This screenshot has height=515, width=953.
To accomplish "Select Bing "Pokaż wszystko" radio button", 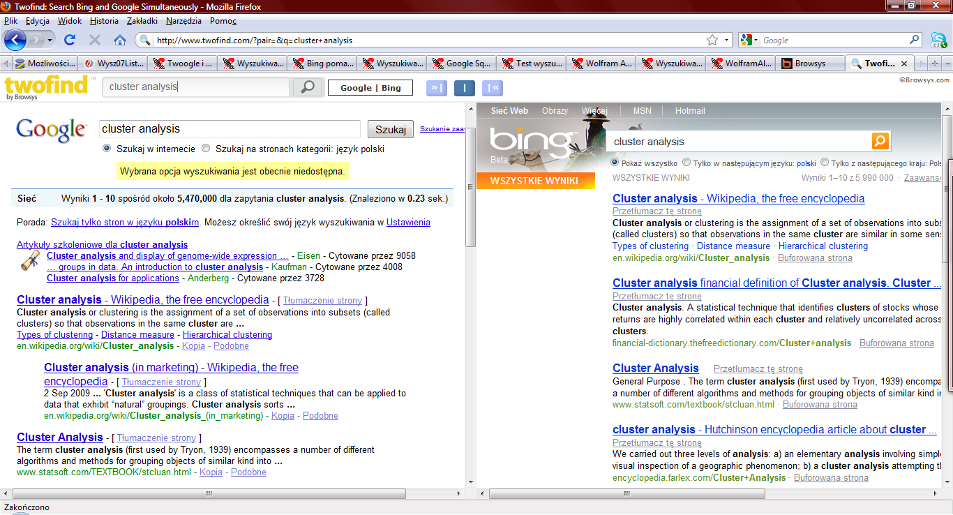I will [x=615, y=162].
